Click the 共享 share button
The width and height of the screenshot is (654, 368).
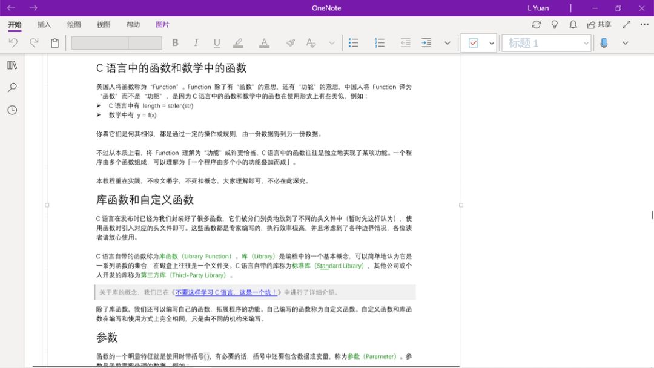599,25
